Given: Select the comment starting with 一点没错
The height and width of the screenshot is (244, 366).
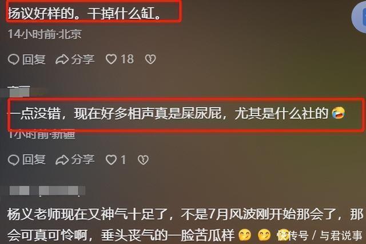Looking at the screenshot, I should (x=176, y=114).
